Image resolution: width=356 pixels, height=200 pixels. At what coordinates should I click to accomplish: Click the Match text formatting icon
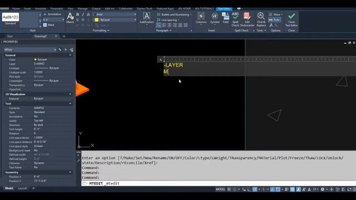point(70,18)
